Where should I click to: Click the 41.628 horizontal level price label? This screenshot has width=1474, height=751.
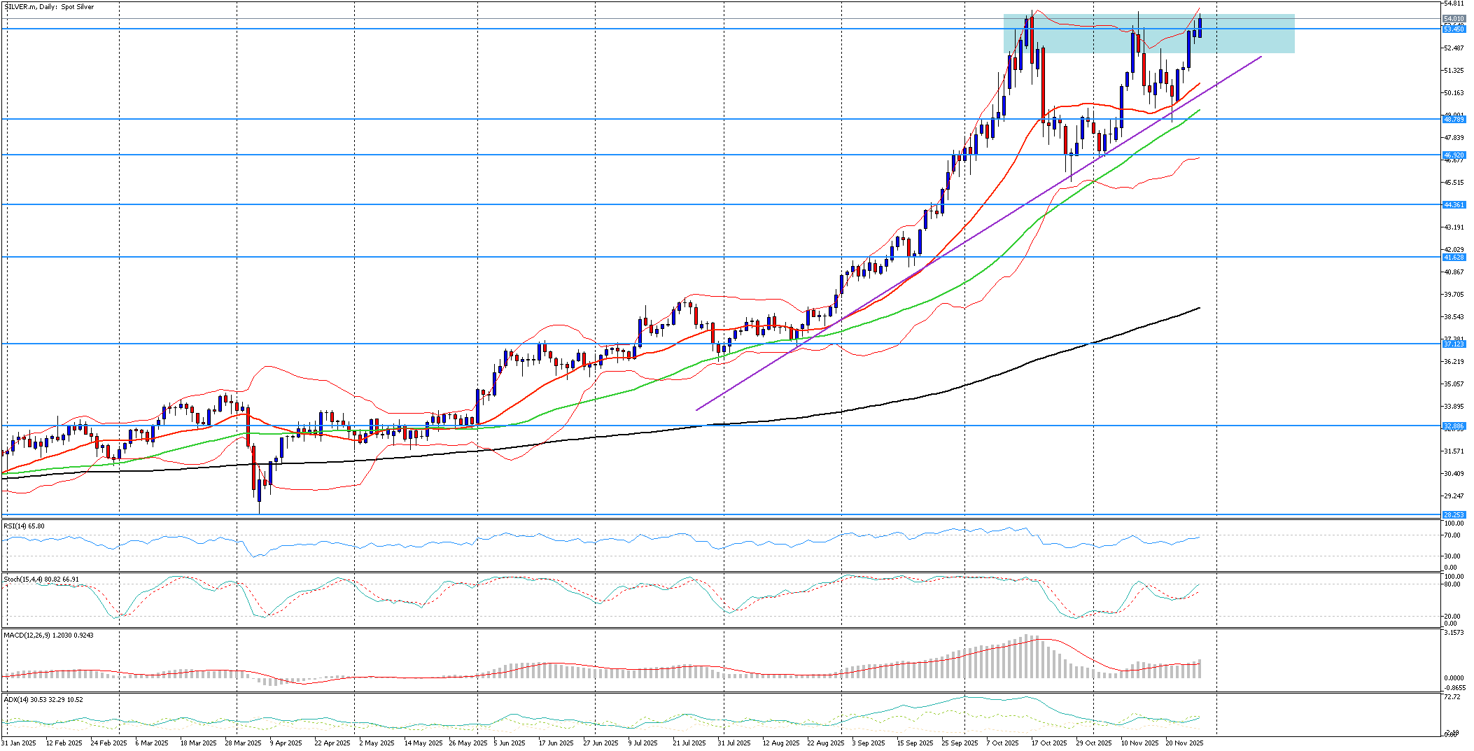(1454, 258)
